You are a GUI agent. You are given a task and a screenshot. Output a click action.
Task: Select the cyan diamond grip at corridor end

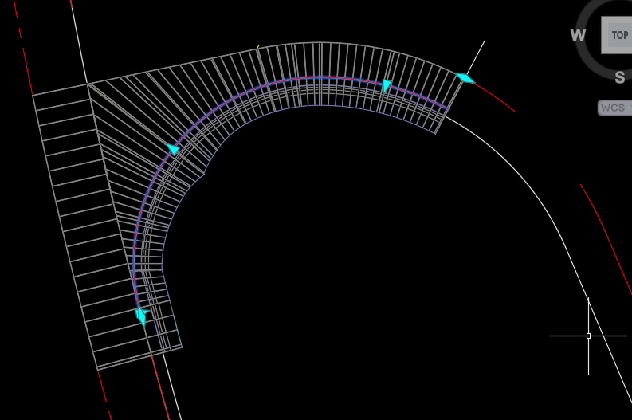(x=465, y=78)
